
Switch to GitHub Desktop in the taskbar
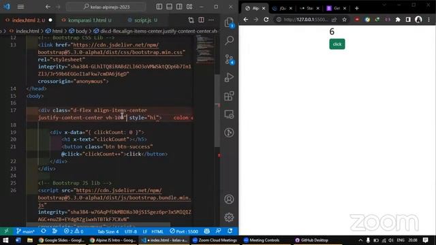point(311,240)
